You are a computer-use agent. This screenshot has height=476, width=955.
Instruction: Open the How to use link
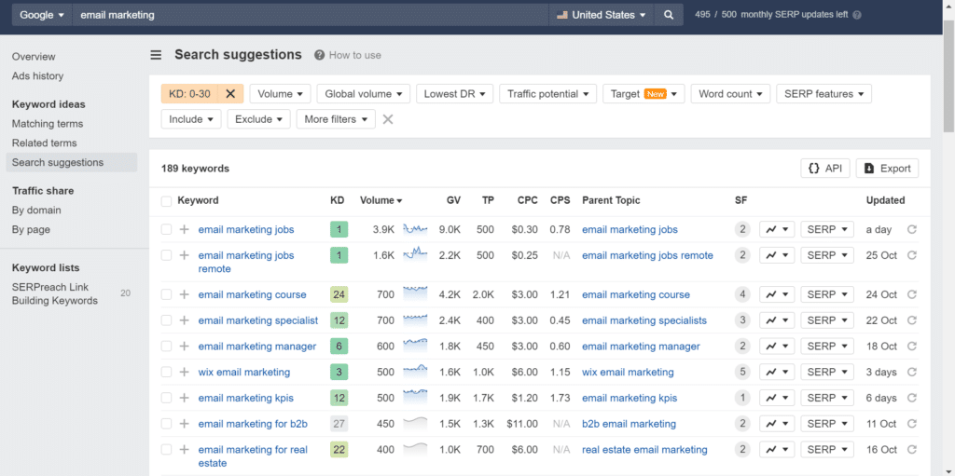(x=348, y=55)
